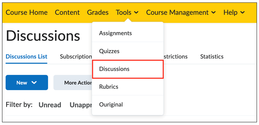Click the 'Filter by:' label
The width and height of the screenshot is (259, 125).
(x=19, y=105)
